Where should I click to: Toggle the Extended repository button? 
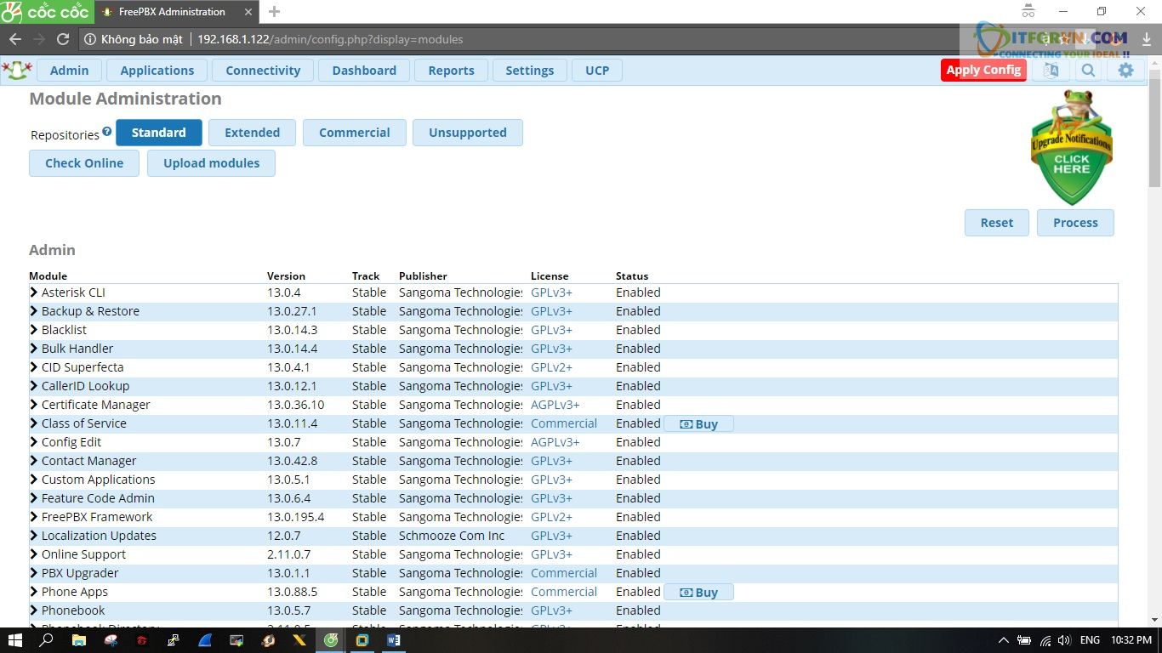252,133
